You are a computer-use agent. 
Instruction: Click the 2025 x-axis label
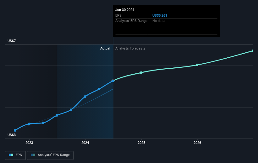pyautogui.click(x=141, y=143)
